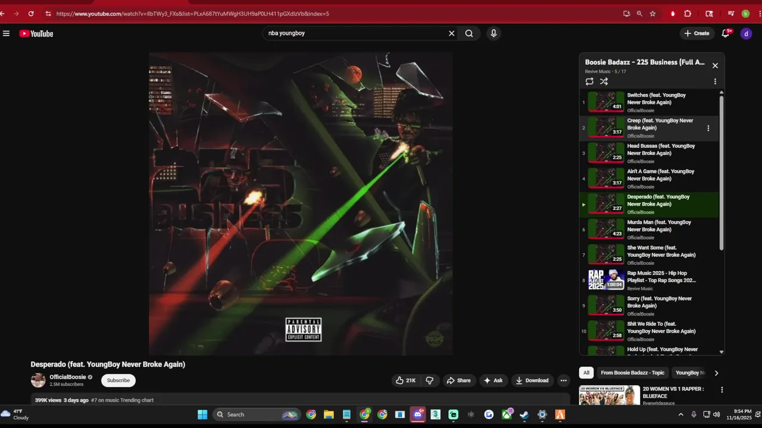Open the Windows Start menu
This screenshot has width=762, height=428.
click(x=202, y=414)
